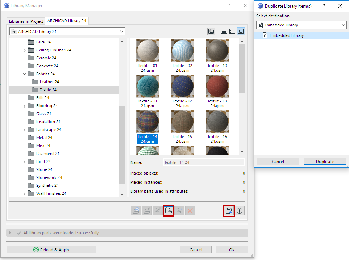Image resolution: width=349 pixels, height=260 pixels.
Task: Select the Misc 24 folder
Action: [x=39, y=146]
